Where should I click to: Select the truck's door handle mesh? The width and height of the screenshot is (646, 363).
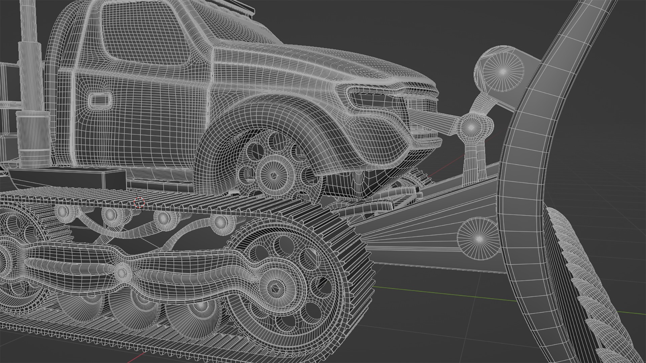click(x=100, y=99)
